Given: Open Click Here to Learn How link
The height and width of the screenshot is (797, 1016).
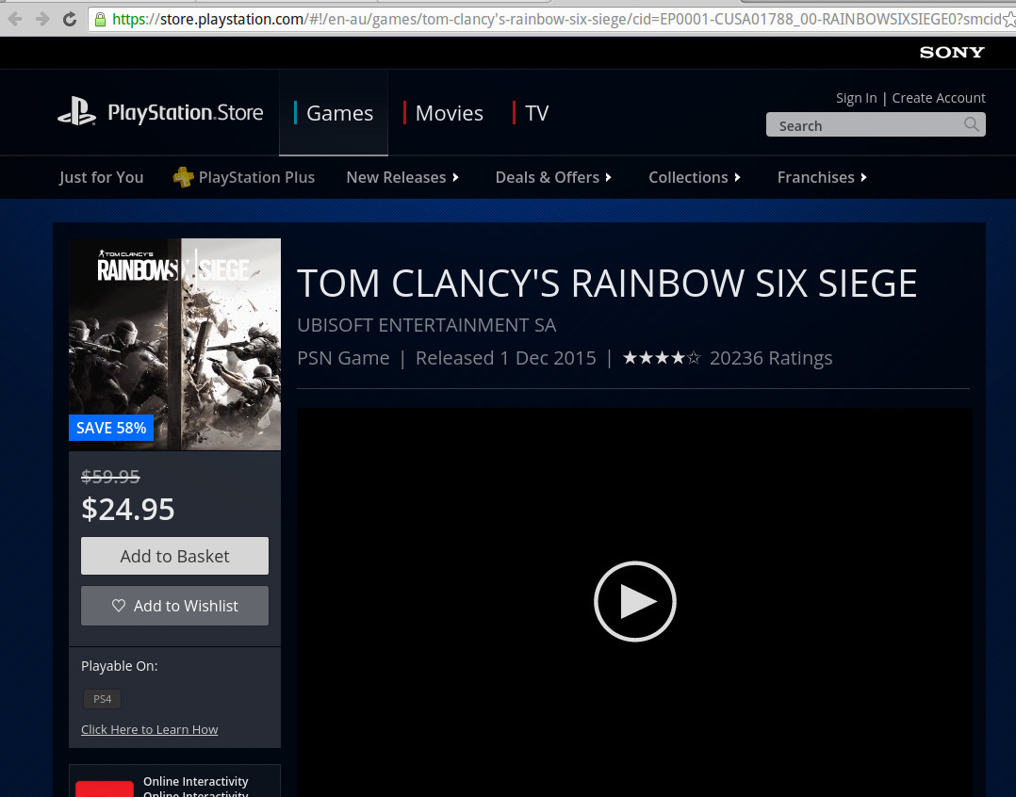Looking at the screenshot, I should click(x=150, y=730).
